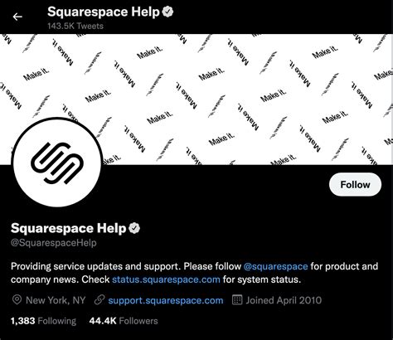View the 1,383 Following list
Image resolution: width=393 pixels, height=340 pixels.
click(x=43, y=321)
